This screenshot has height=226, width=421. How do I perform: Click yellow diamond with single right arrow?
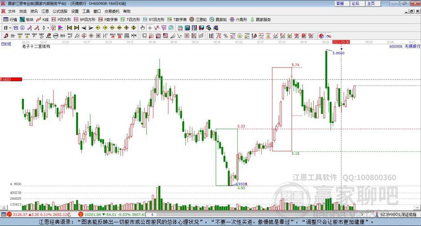(x=105, y=28)
